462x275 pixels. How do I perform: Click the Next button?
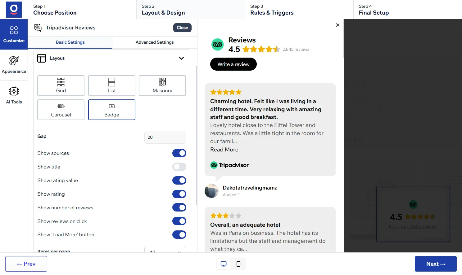436,264
